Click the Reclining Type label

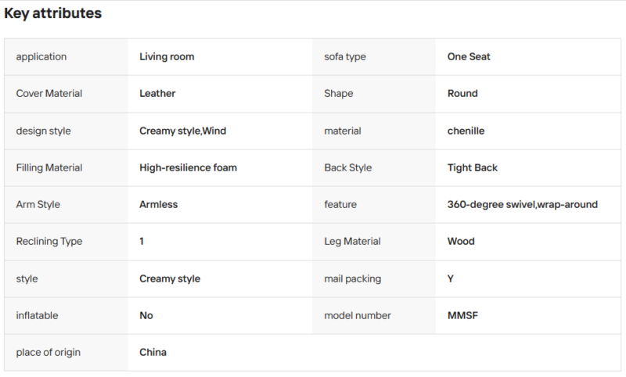coord(49,242)
